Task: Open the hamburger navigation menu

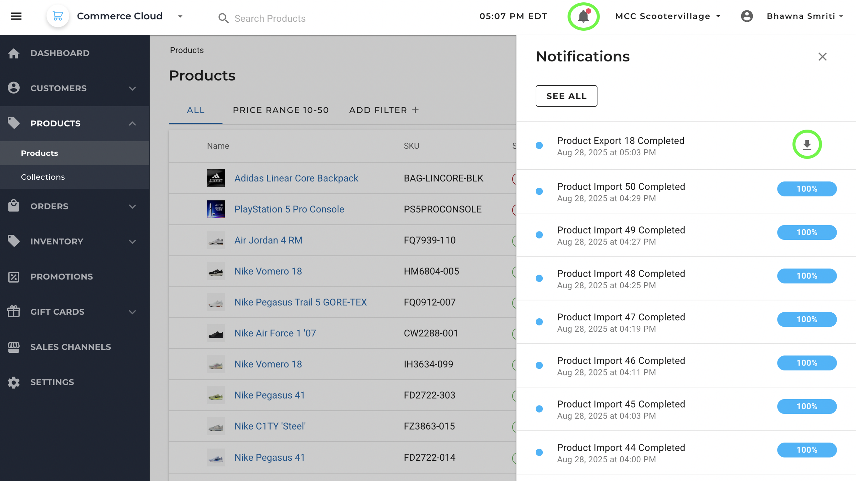Action: (16, 16)
